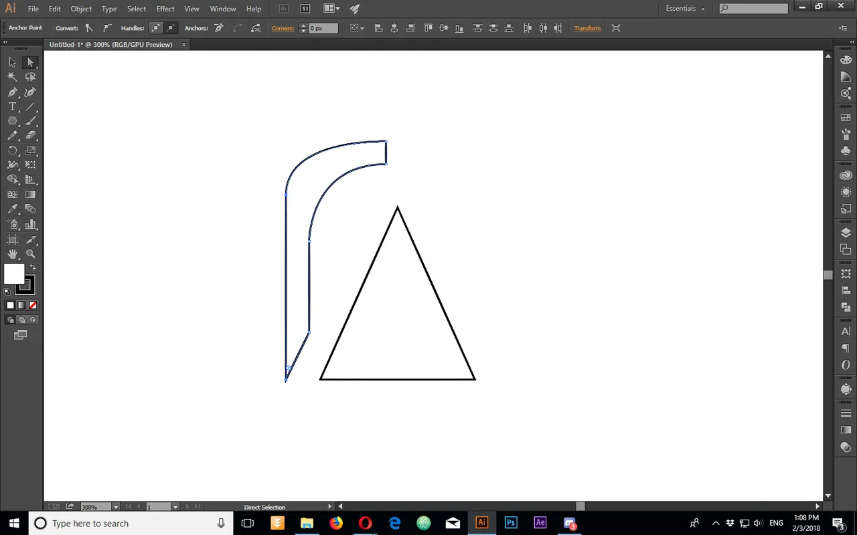This screenshot has width=857, height=535.
Task: Pick the Width/Warp tool
Action: pyautogui.click(x=12, y=165)
